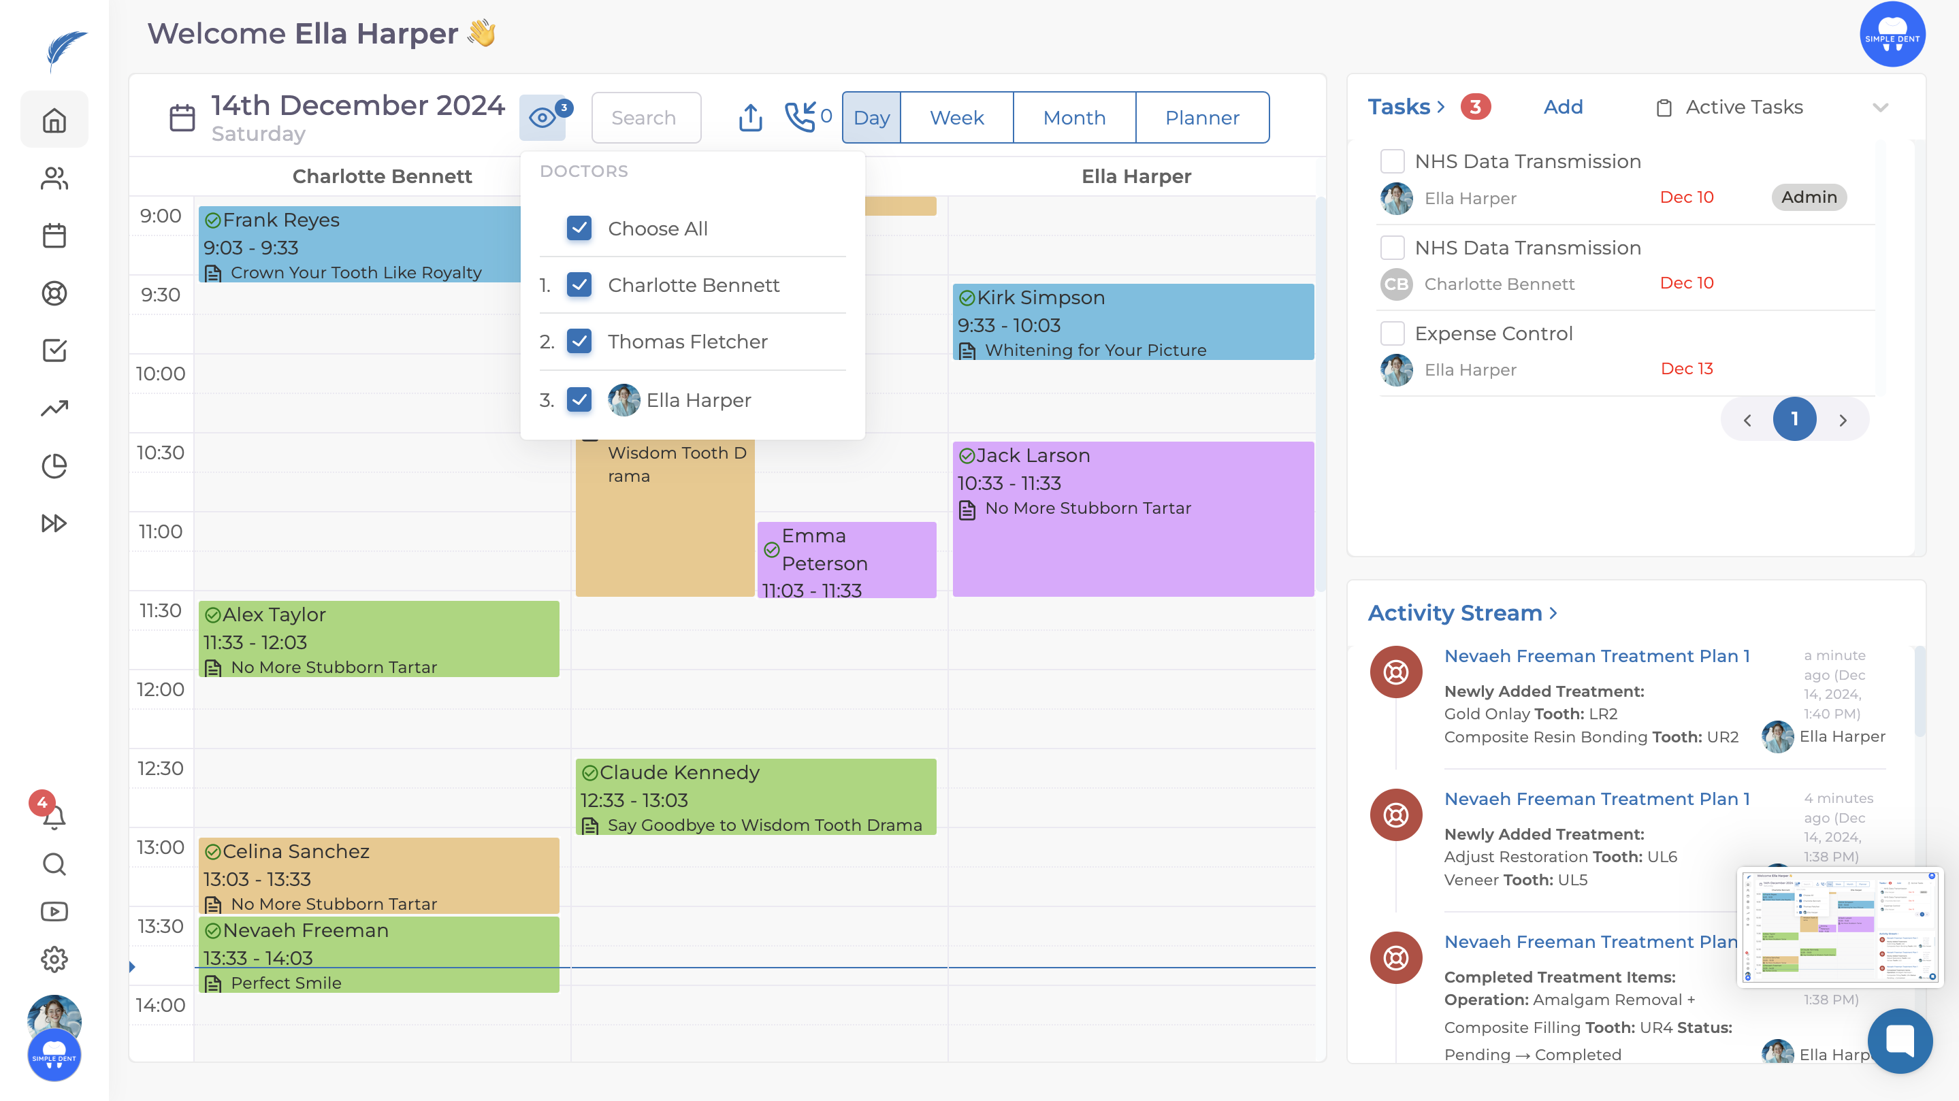Uncheck the Thomas Fletcher doctor checkbox
The width and height of the screenshot is (1959, 1101).
pos(579,342)
